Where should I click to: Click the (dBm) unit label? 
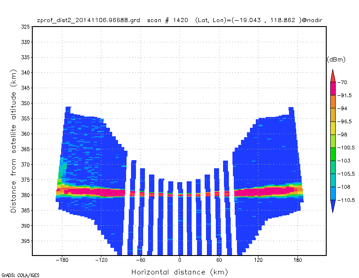point(336,60)
